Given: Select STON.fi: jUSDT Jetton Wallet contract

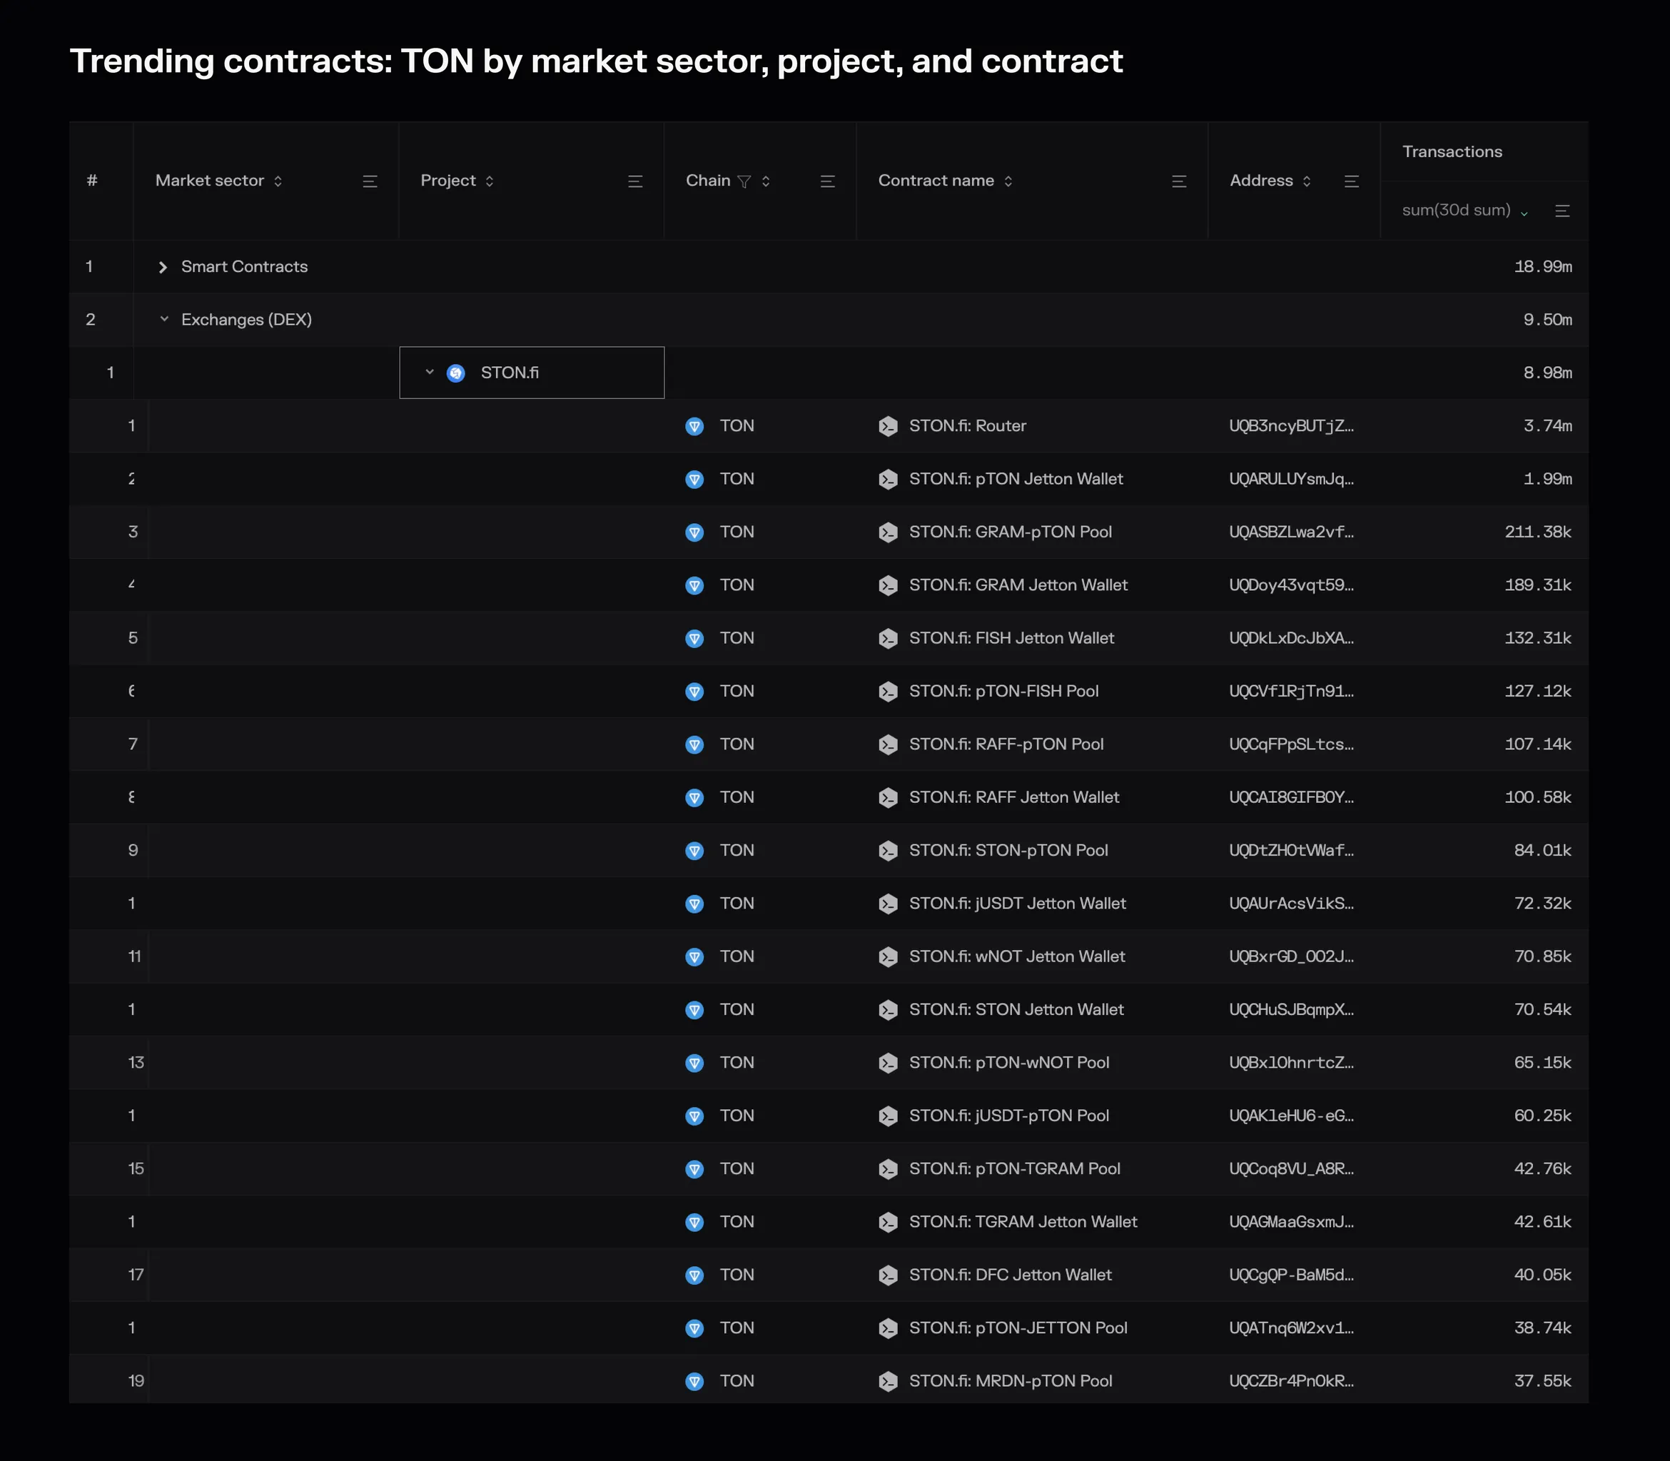Looking at the screenshot, I should point(1017,904).
